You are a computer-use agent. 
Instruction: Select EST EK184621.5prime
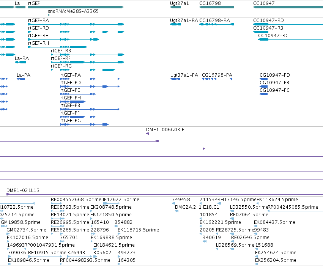(x=95, y=249)
